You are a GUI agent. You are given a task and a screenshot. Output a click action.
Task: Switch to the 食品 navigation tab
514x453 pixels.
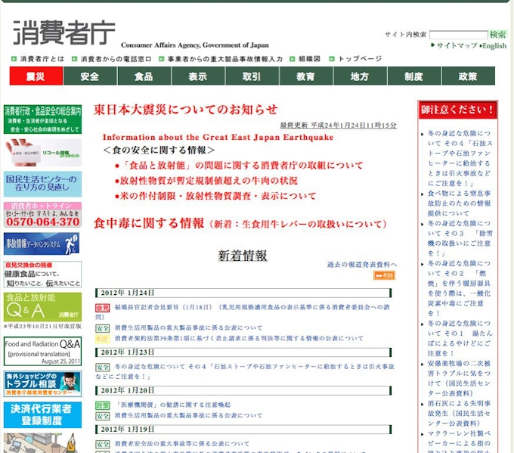point(144,76)
